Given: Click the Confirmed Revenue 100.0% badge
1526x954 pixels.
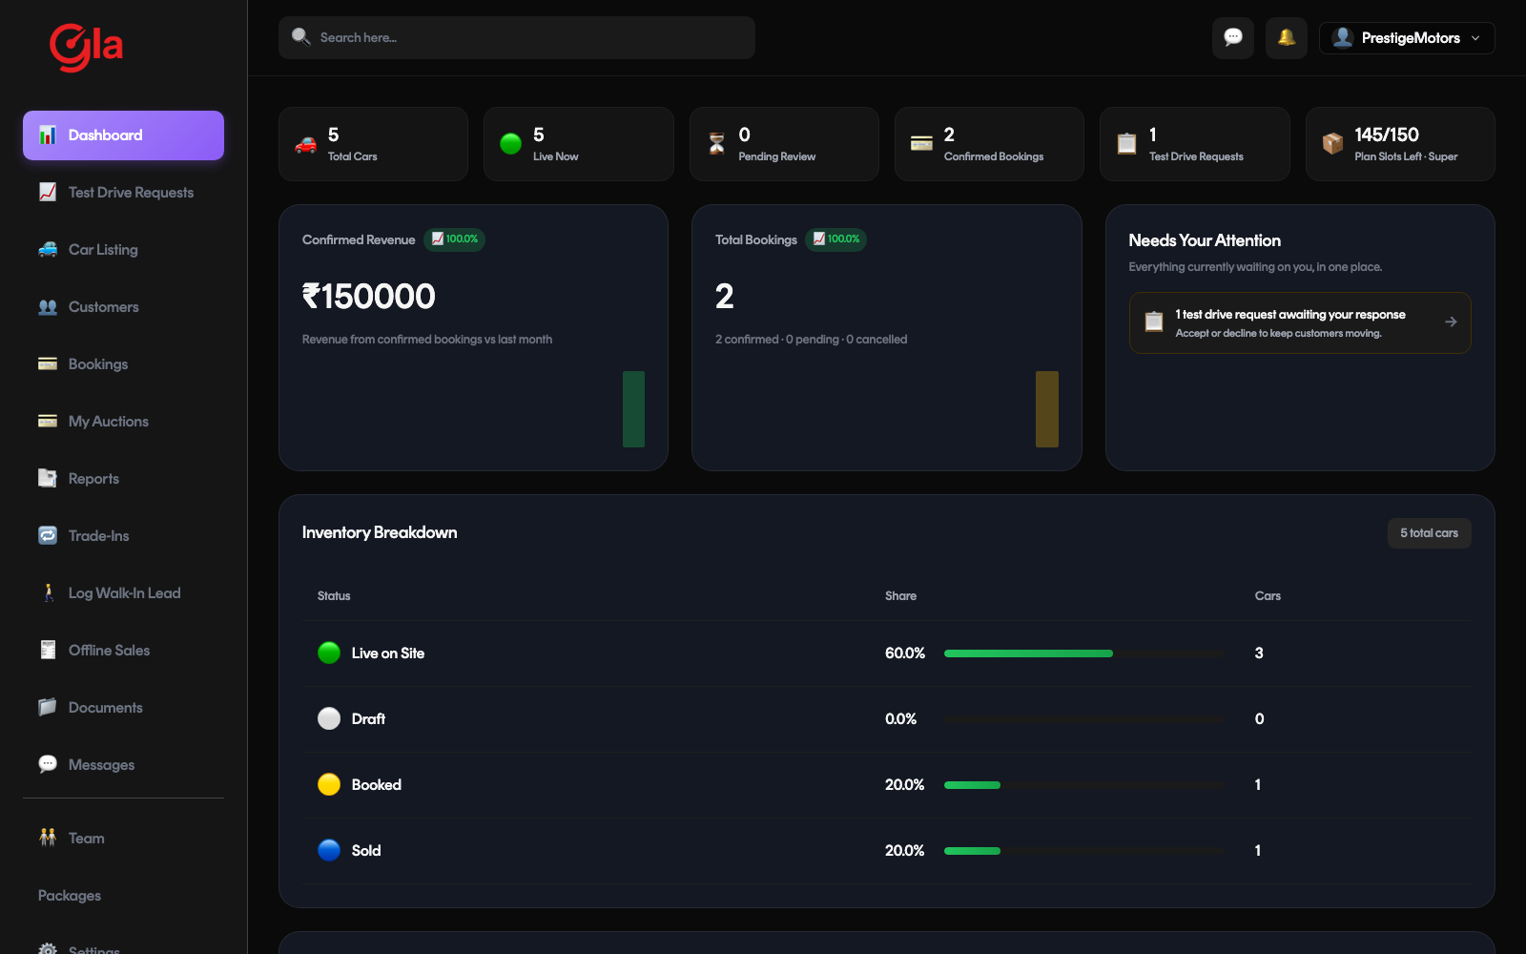Looking at the screenshot, I should [x=455, y=239].
